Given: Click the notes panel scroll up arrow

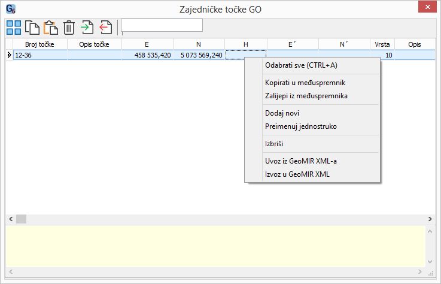Looking at the screenshot, I should (x=430, y=231).
